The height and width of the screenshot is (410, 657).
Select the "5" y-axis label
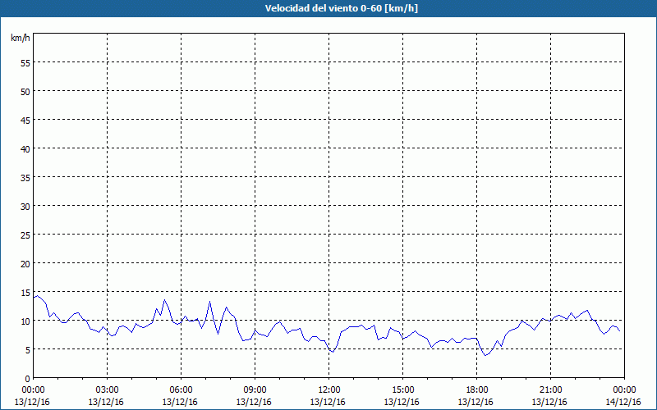pos(28,350)
